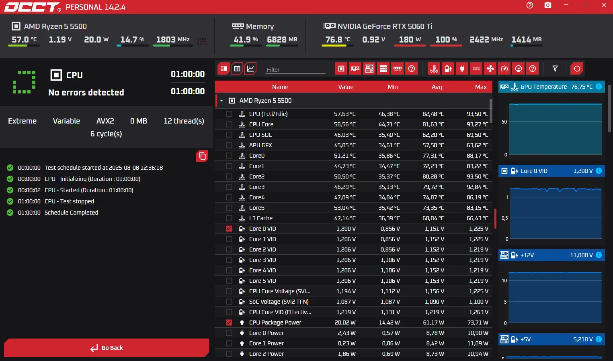This screenshot has width=613, height=361.
Task: Collapse the AMD Ryzen 5 5500 group
Action: pyautogui.click(x=221, y=101)
